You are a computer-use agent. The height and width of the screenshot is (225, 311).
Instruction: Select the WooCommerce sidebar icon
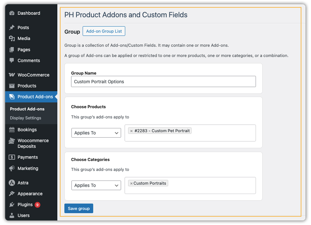click(12, 75)
